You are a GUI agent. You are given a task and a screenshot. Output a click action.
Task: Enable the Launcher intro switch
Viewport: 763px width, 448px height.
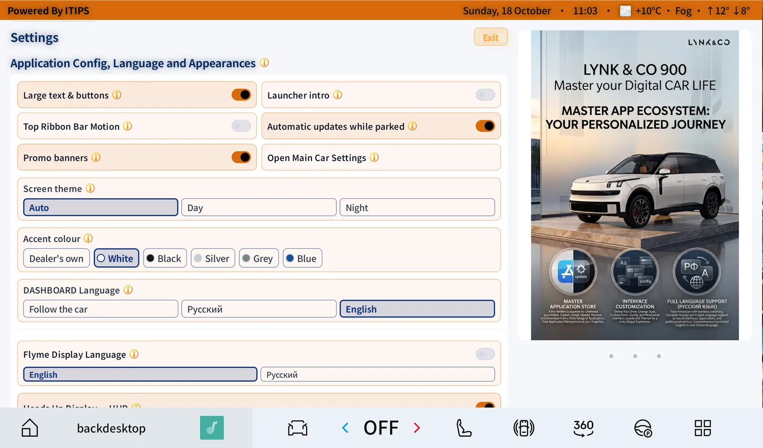485,95
